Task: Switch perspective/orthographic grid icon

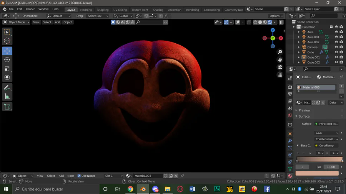Action: pyautogui.click(x=280, y=75)
